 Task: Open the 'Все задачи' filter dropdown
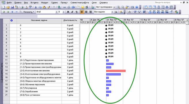(112, 12)
